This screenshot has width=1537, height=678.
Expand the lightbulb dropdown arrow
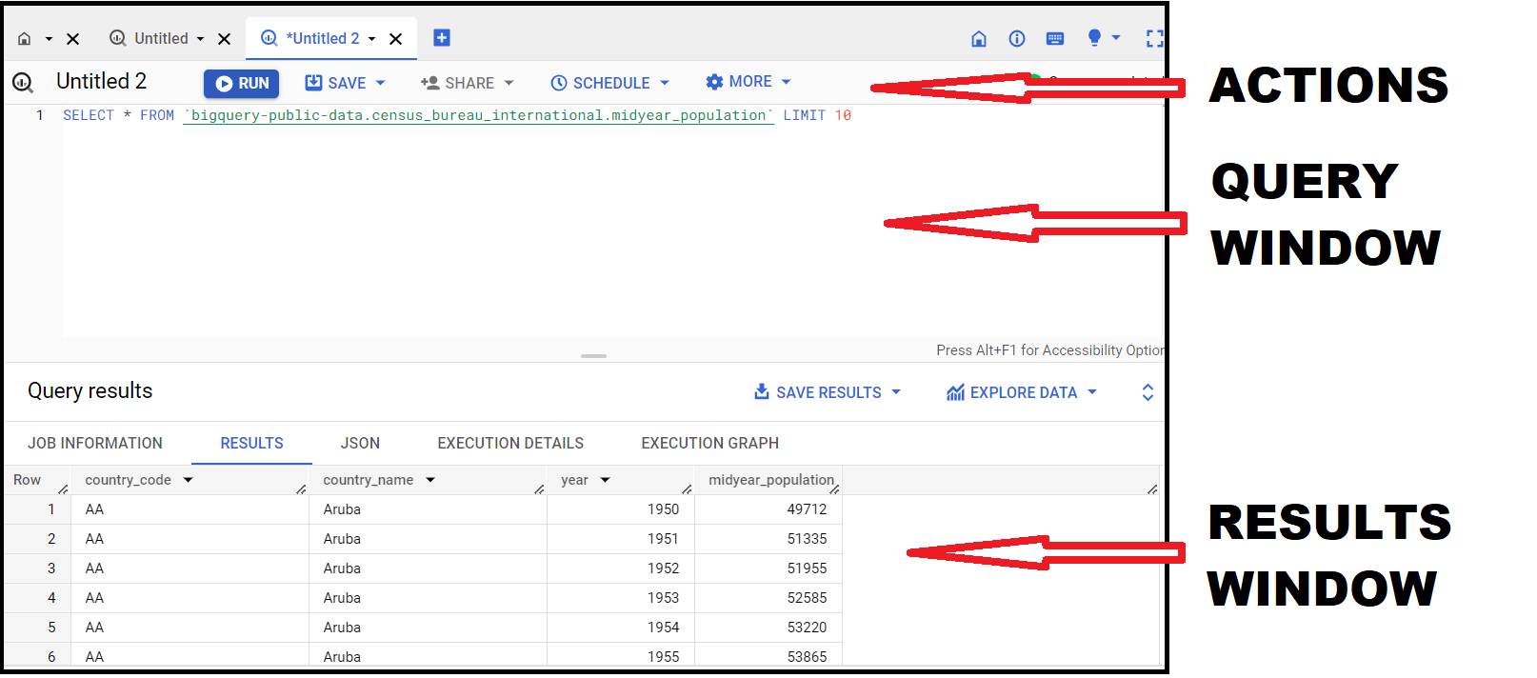(1116, 38)
